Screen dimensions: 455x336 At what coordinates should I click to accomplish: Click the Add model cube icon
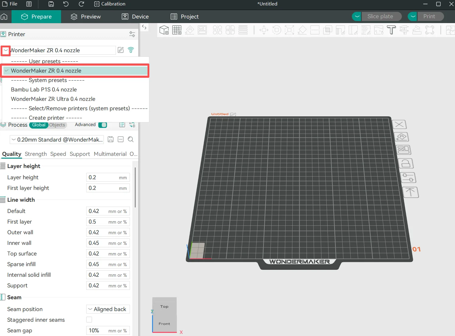[x=164, y=30]
